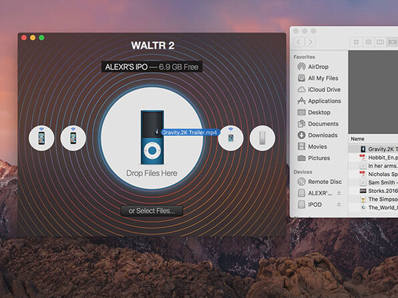This screenshot has height=298, width=398.
Task: Select the second iPhone device from the left in WALTR
Action: pos(73,138)
